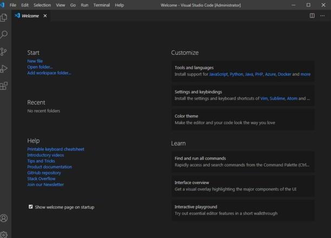Viewport: 331px width, 238px height.
Task: Select the Welcome tab
Action: coord(30,16)
